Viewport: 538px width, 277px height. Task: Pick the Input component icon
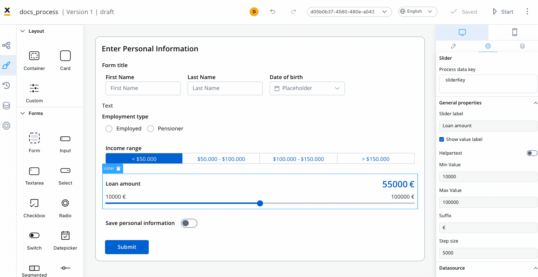point(65,139)
